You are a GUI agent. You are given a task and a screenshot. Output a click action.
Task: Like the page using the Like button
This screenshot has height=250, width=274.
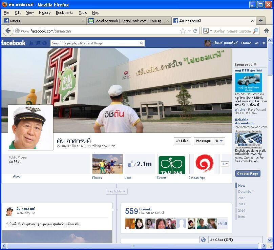click(x=182, y=141)
